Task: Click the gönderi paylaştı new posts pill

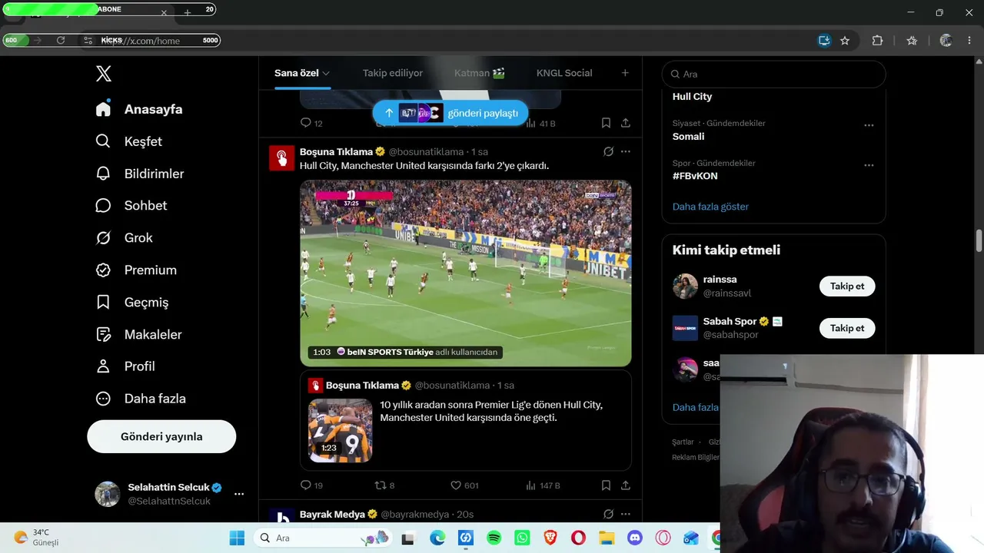Action: tap(450, 113)
